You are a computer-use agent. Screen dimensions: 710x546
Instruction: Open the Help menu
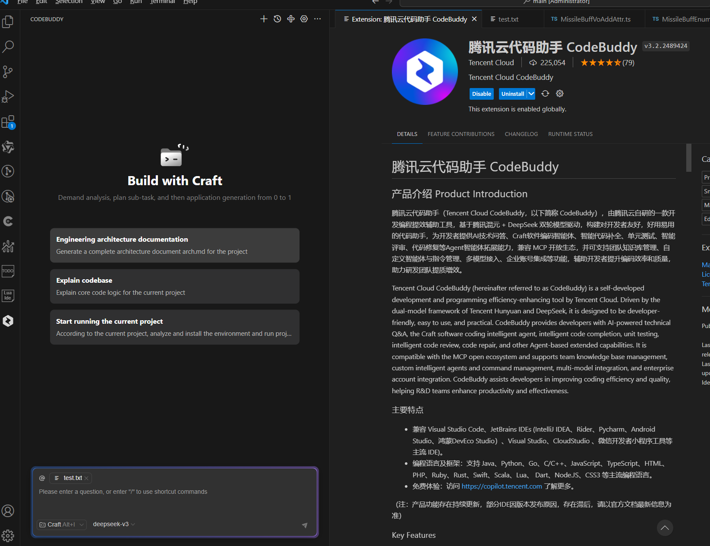click(x=190, y=2)
